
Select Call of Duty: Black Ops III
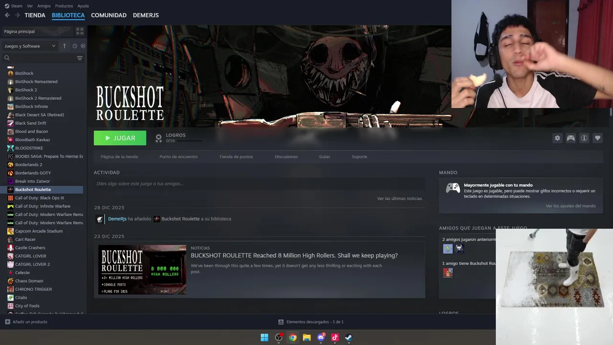[40, 198]
